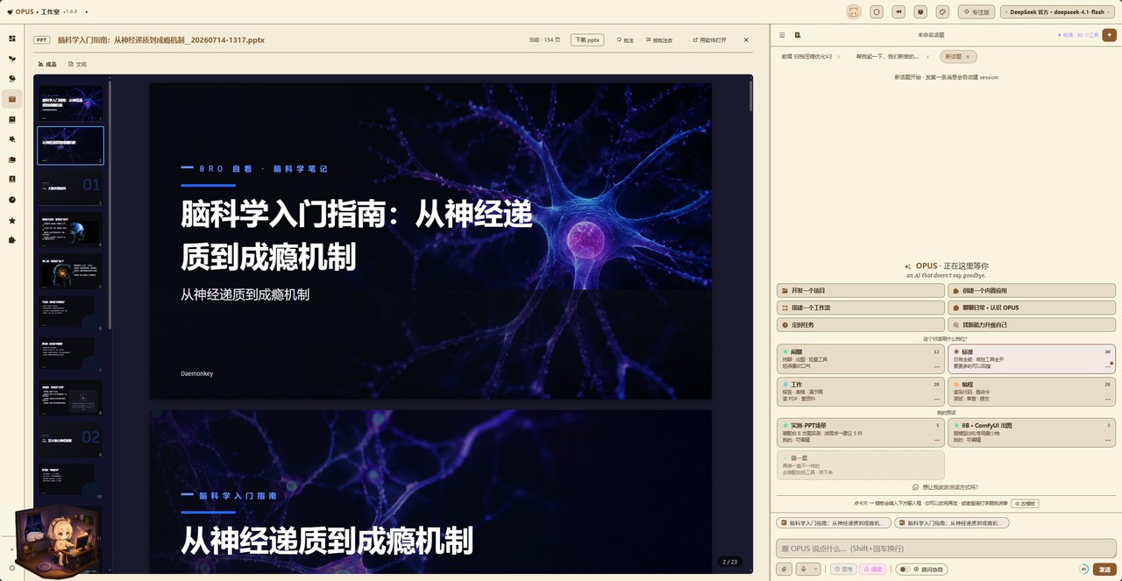Click the 改模板 button
Screen dimensions: 1122x581
click(1025, 504)
